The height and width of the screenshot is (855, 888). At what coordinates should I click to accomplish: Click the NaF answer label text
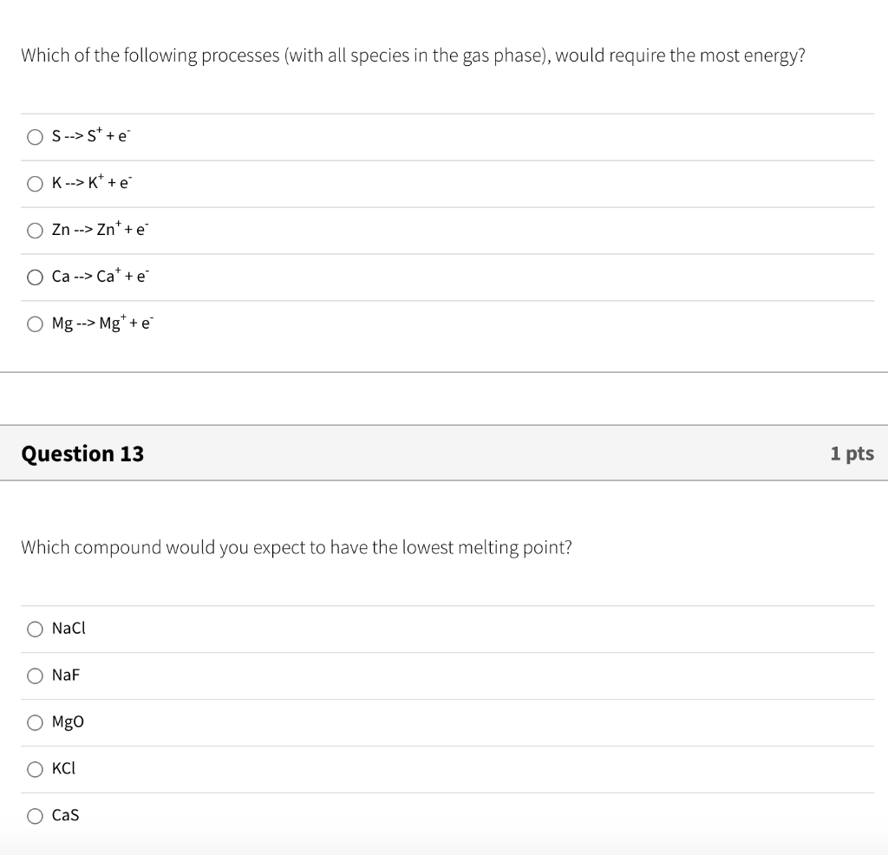66,675
